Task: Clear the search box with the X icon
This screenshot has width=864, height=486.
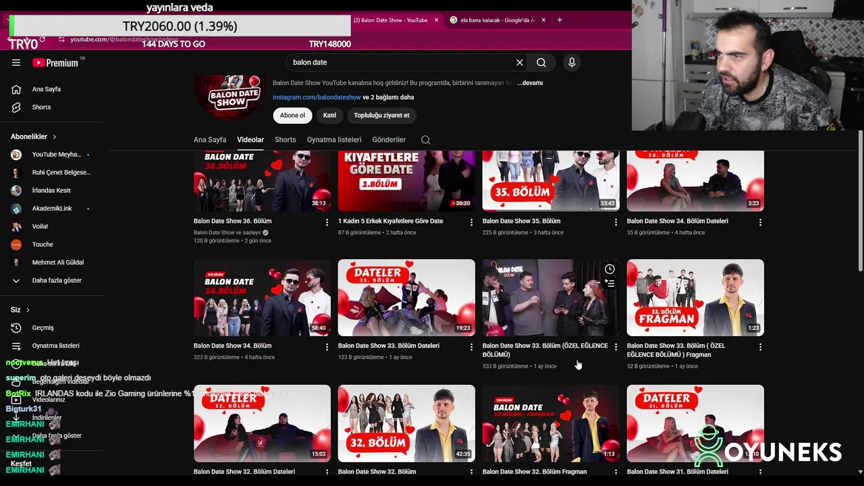Action: [520, 62]
